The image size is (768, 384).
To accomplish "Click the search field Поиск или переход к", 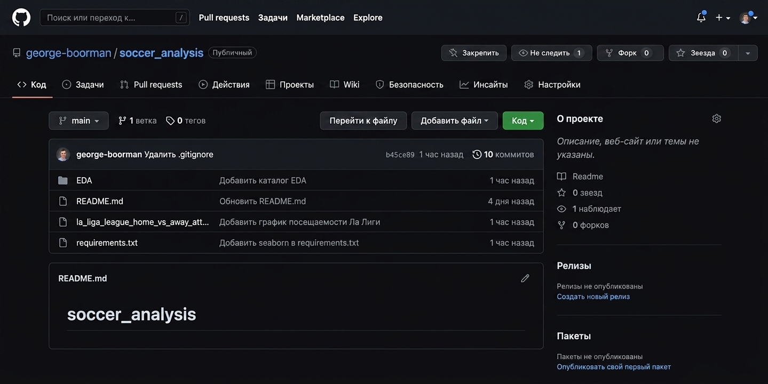I will [x=115, y=18].
